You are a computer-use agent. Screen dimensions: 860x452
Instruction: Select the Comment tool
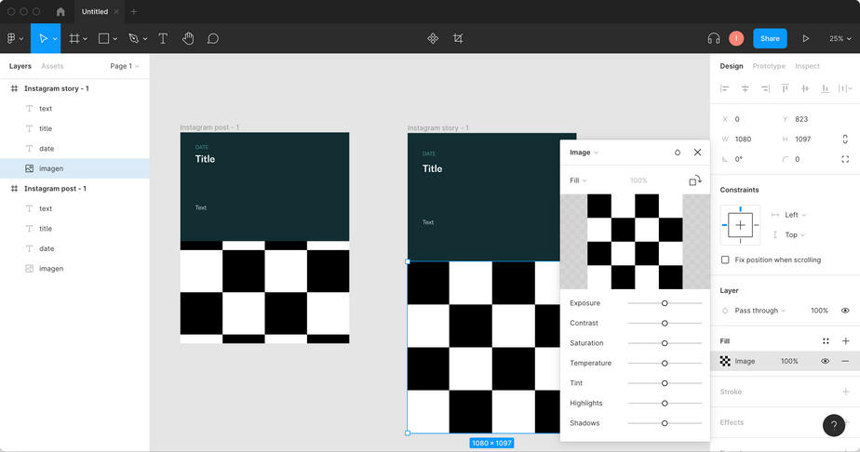[213, 38]
